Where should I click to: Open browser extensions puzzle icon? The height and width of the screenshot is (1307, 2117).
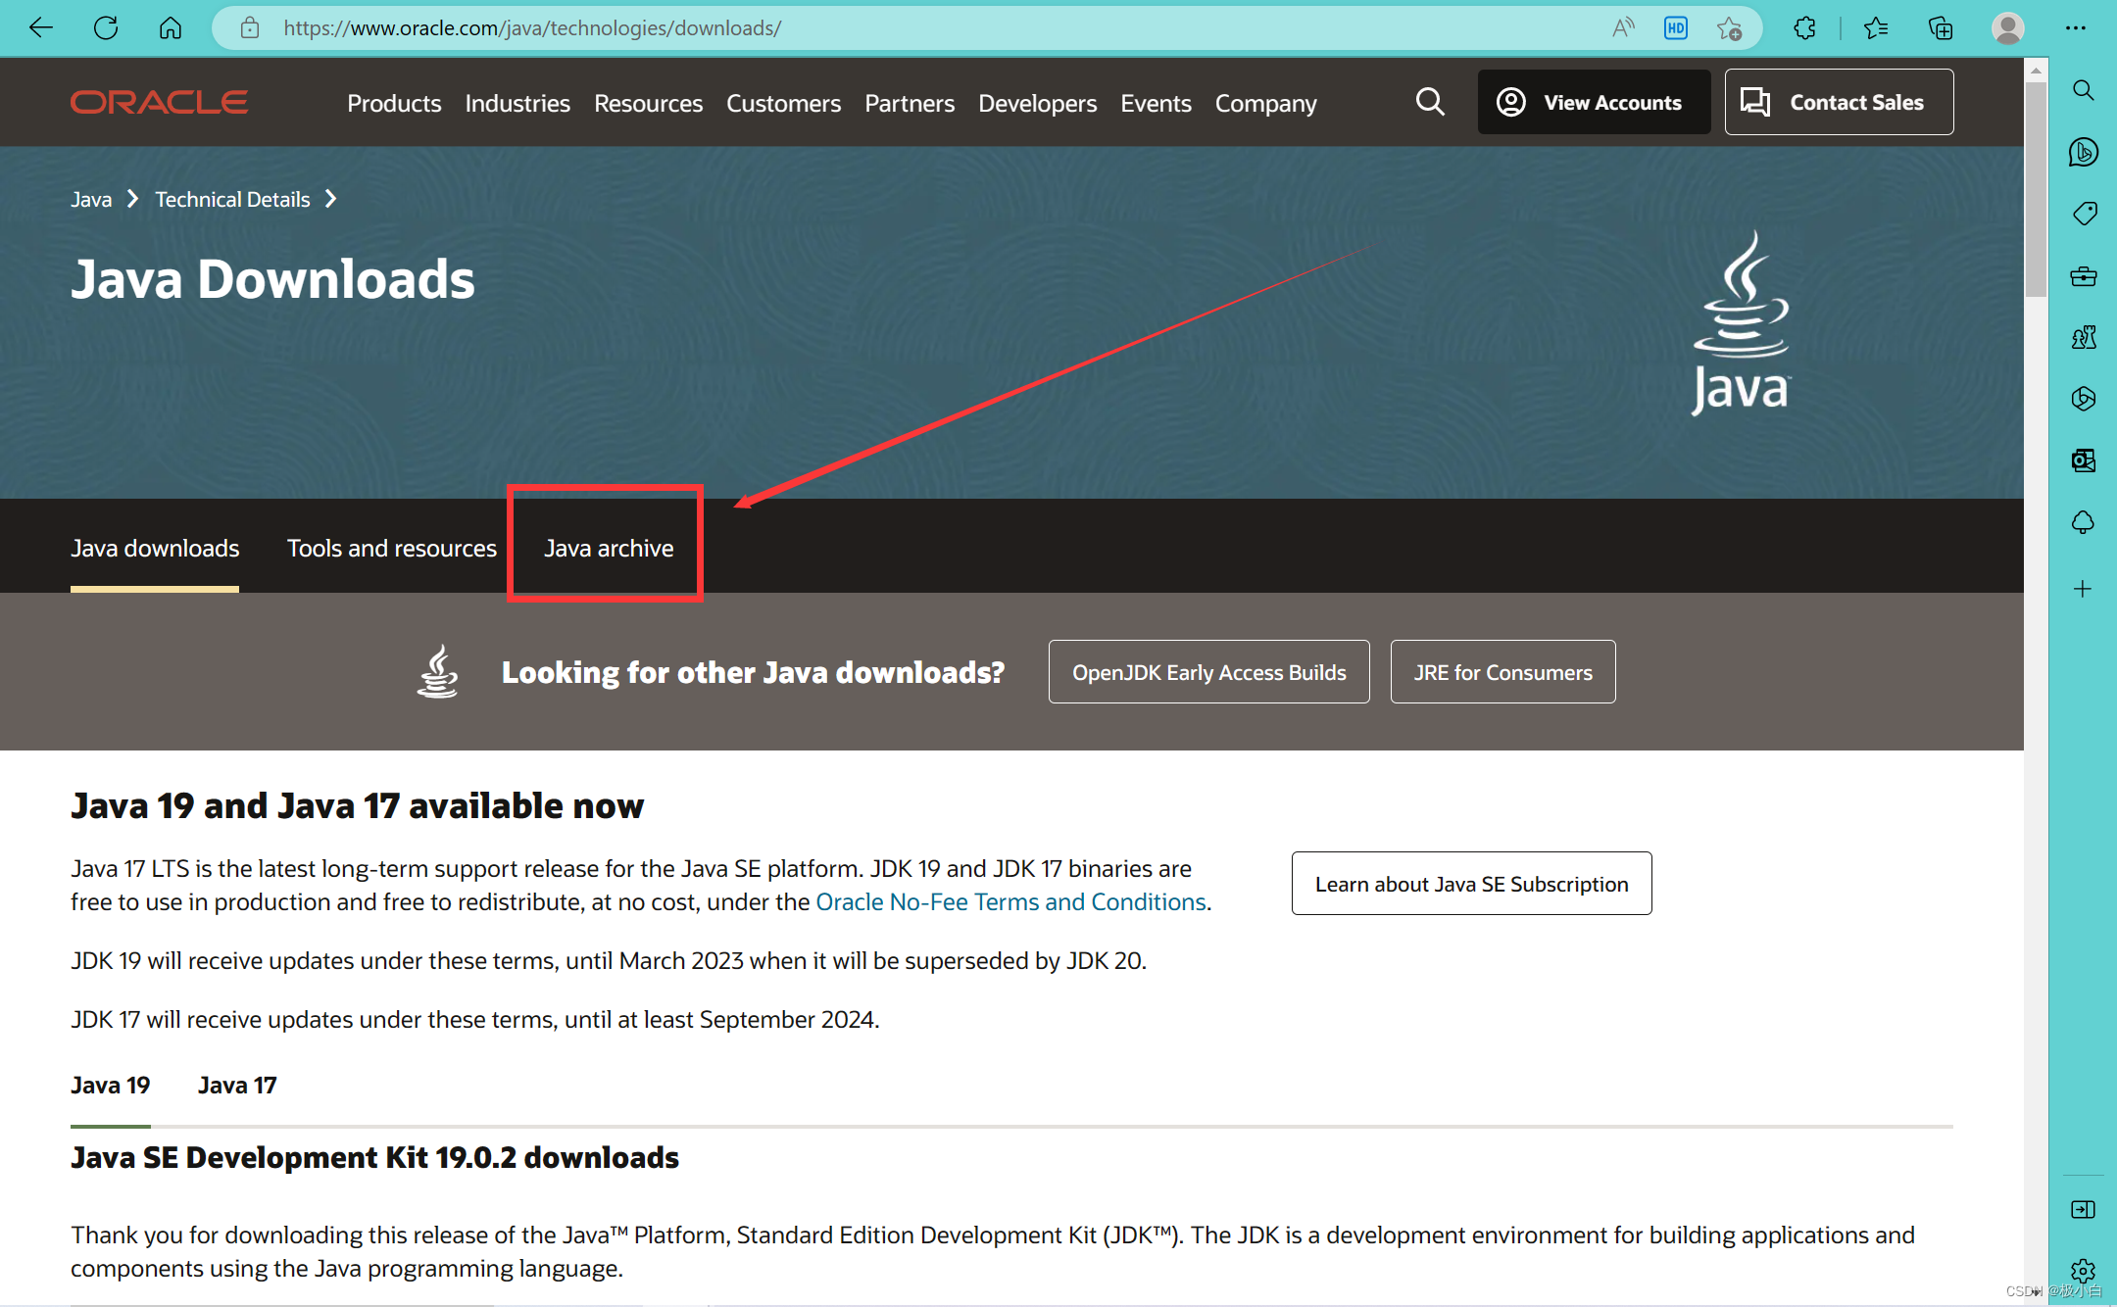tap(1804, 27)
